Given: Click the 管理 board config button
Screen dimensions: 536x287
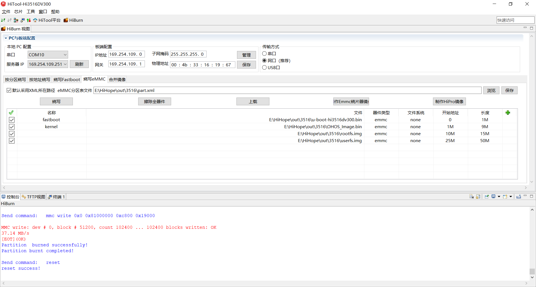Looking at the screenshot, I should 247,55.
